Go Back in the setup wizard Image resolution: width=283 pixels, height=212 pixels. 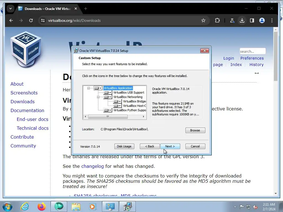point(150,146)
